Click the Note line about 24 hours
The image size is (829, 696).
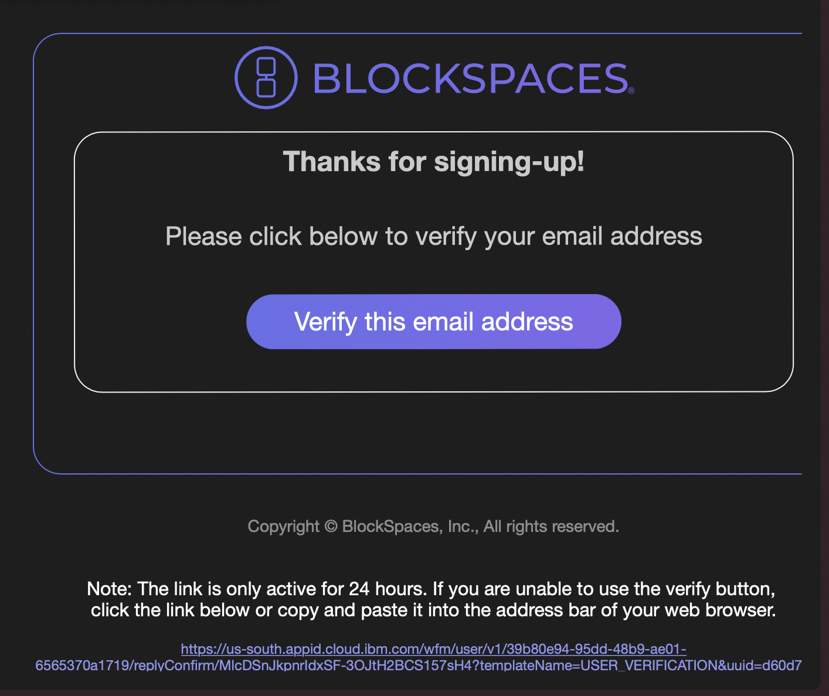tap(431, 589)
